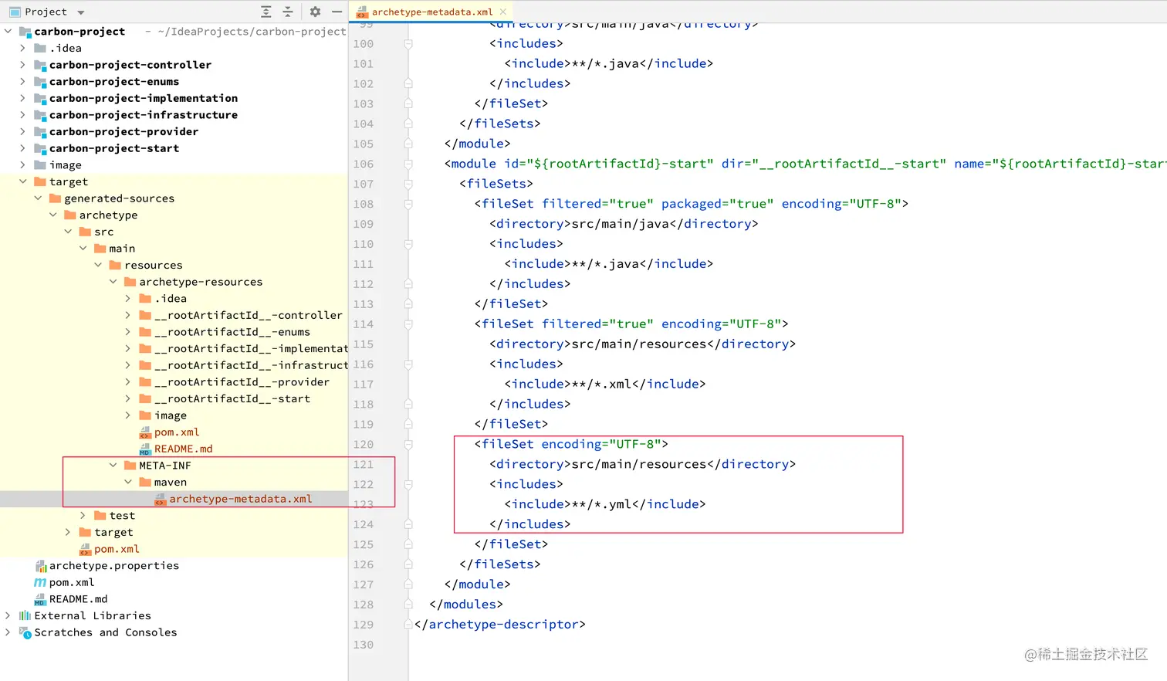Expand Scratches and Consoles node
The width and height of the screenshot is (1167, 681).
pyautogui.click(x=8, y=632)
